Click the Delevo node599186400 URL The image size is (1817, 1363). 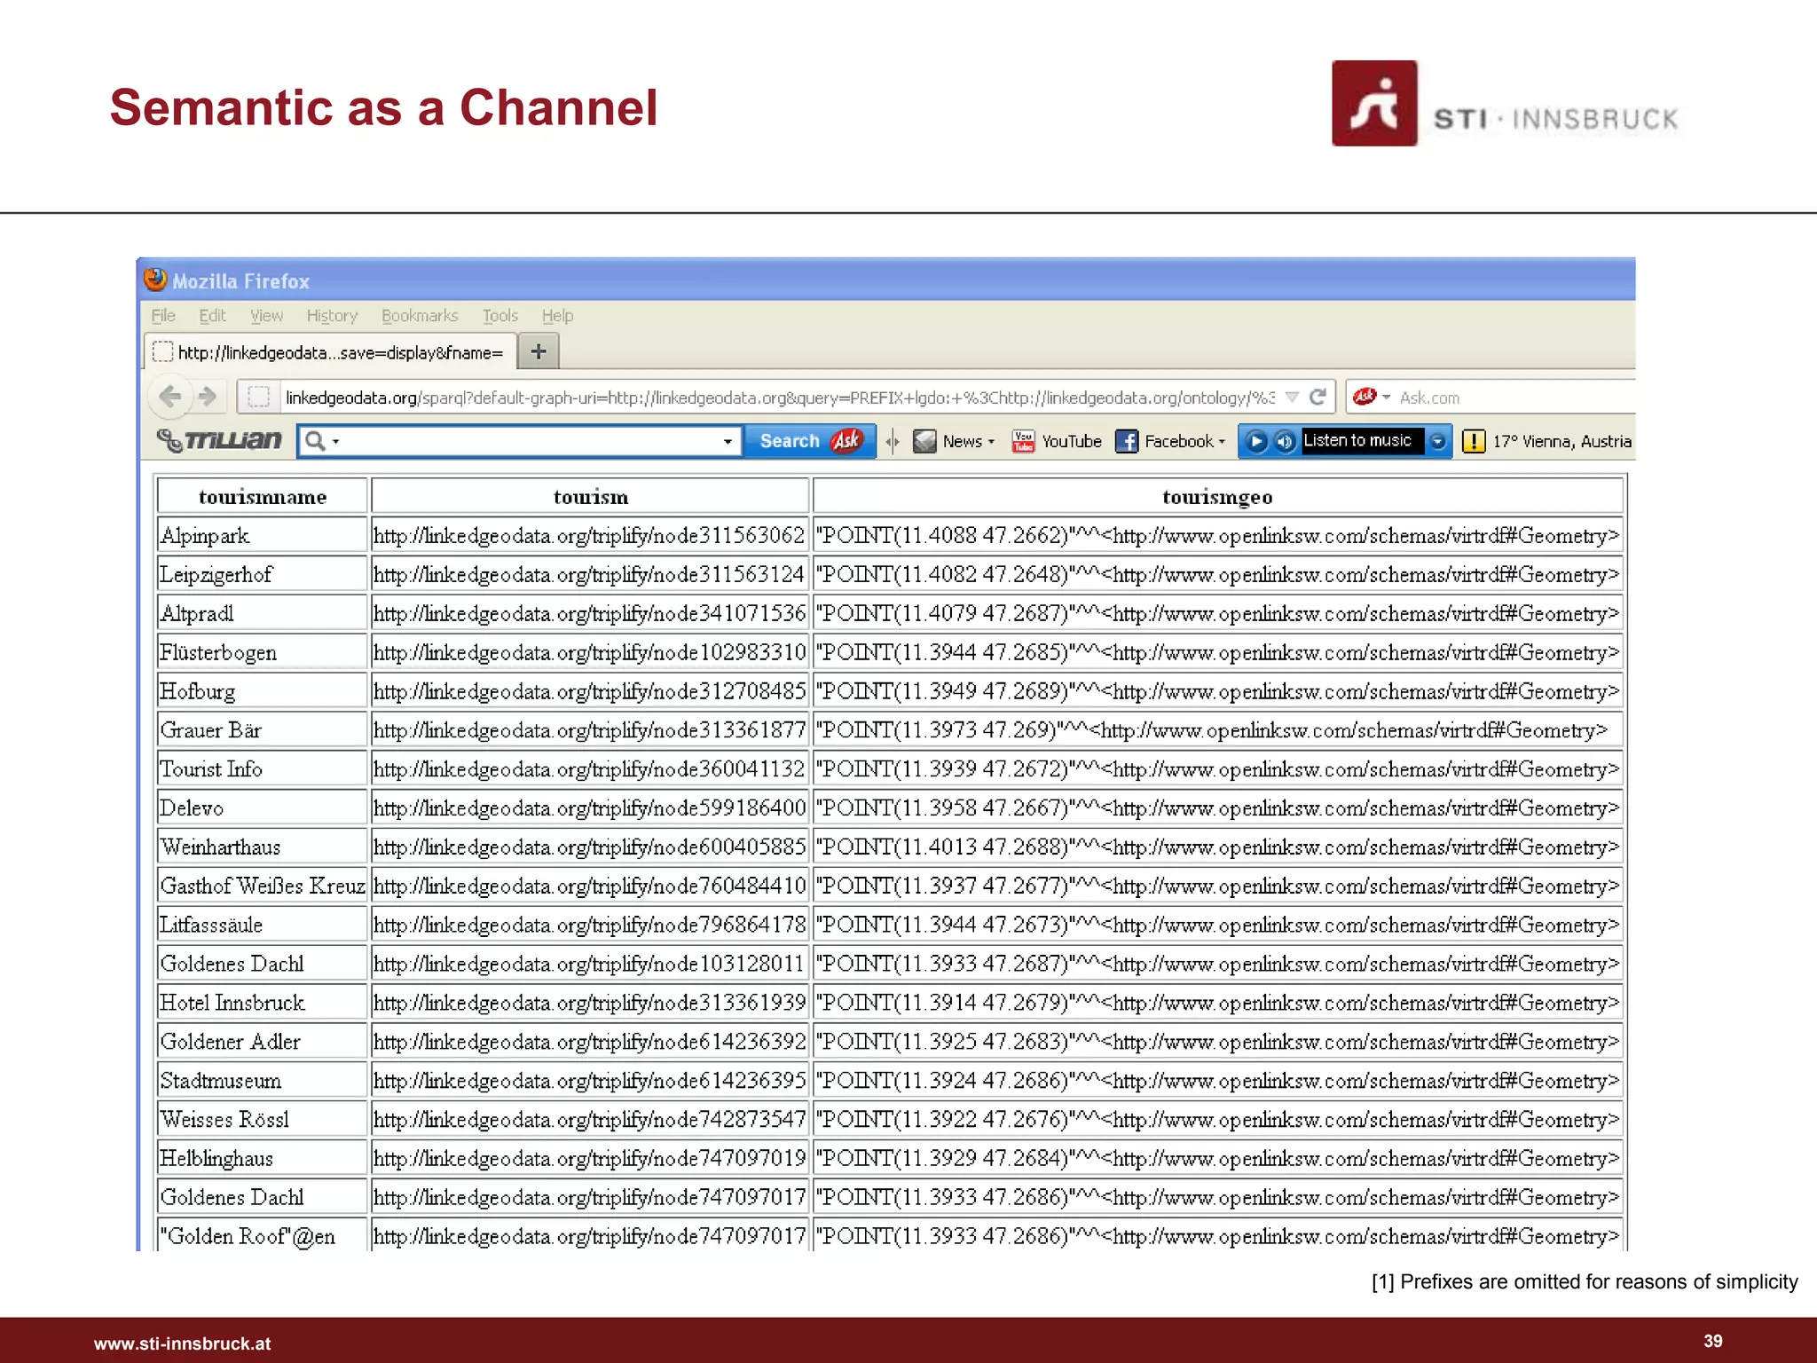click(x=590, y=808)
